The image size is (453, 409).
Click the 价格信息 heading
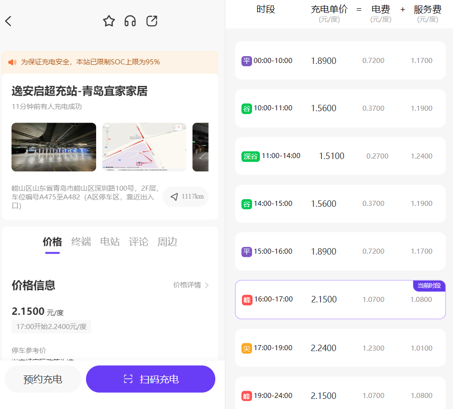tap(33, 285)
